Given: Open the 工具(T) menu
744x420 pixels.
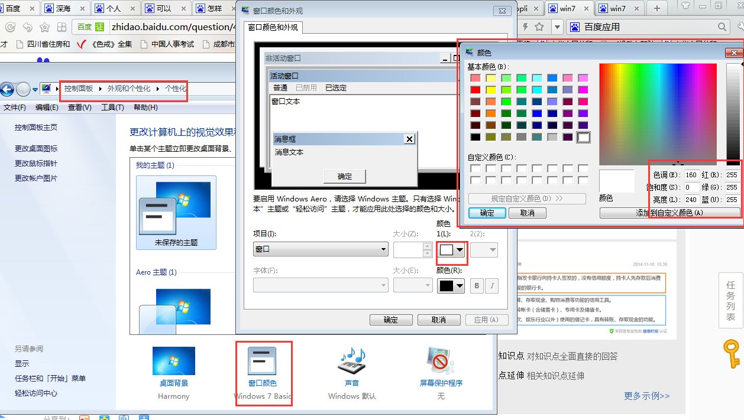Looking at the screenshot, I should tap(112, 108).
